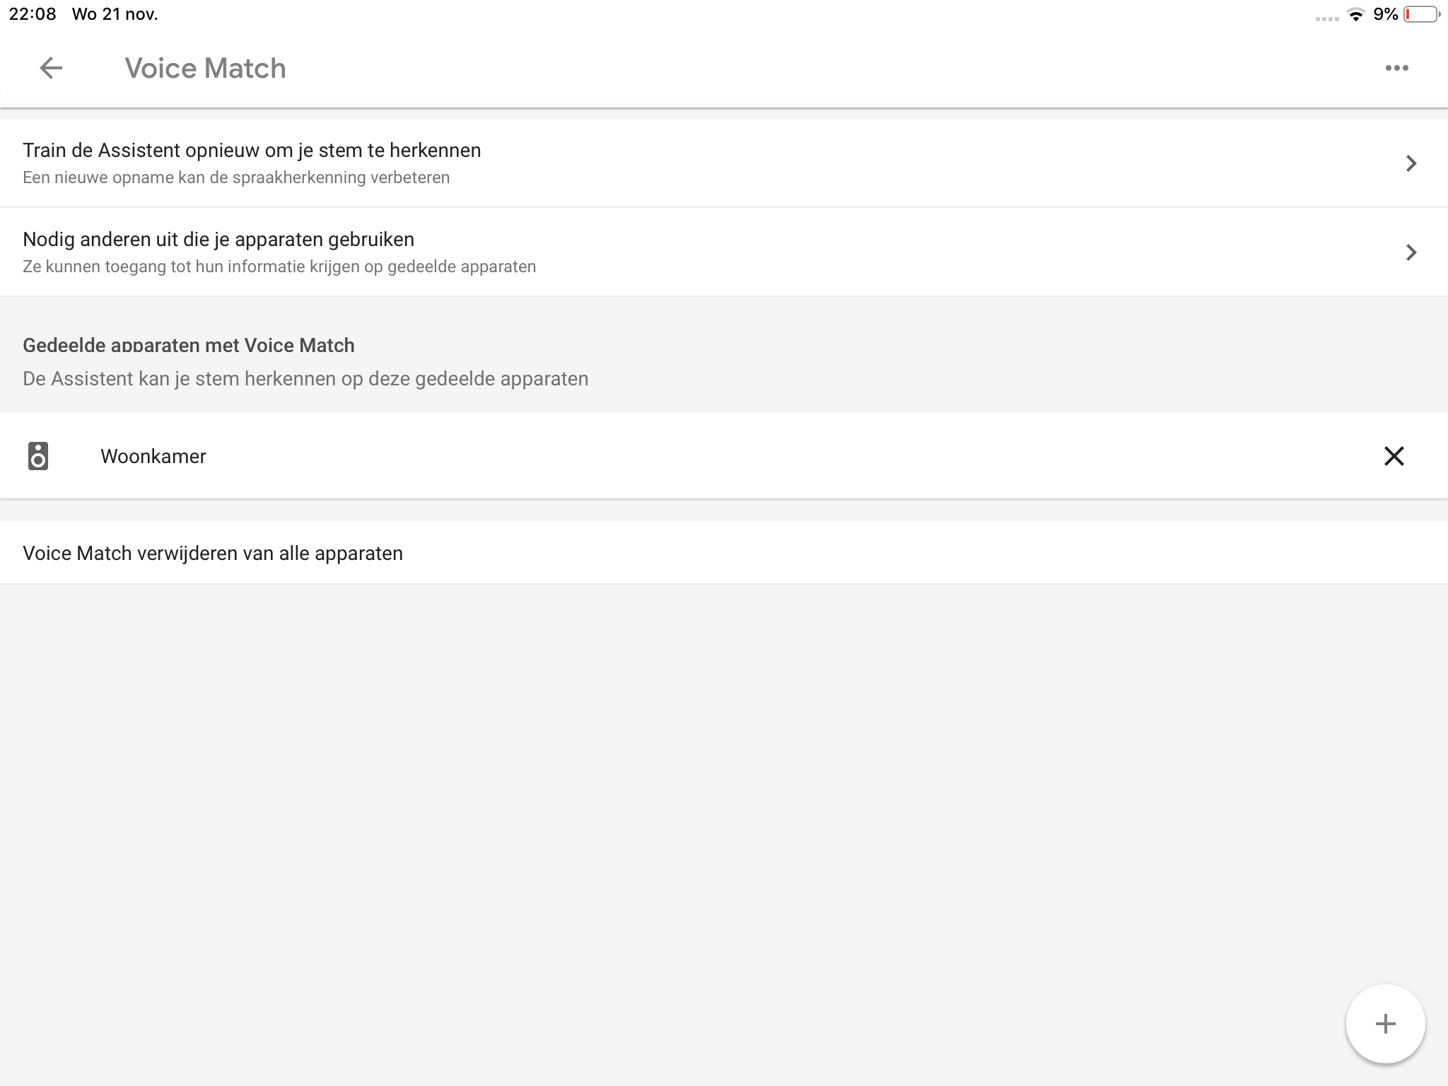Click the 'Een nieuwe opname' subtitle text
This screenshot has width=1448, height=1086.
click(x=236, y=177)
